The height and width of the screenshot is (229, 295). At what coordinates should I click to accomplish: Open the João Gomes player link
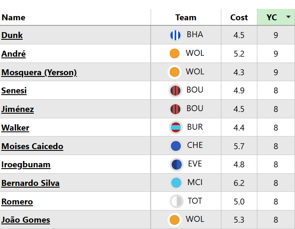coord(26,220)
